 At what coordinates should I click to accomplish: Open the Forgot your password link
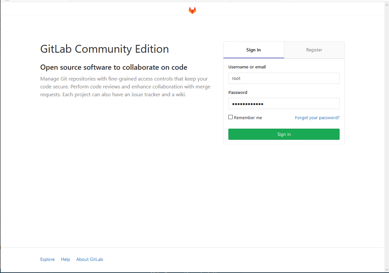point(317,118)
